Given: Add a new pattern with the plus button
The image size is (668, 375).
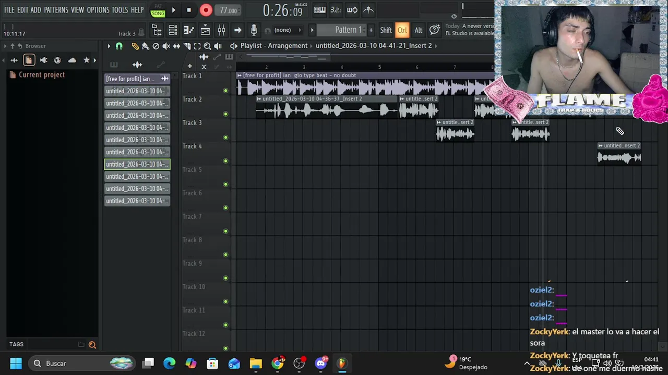Looking at the screenshot, I should 371,30.
